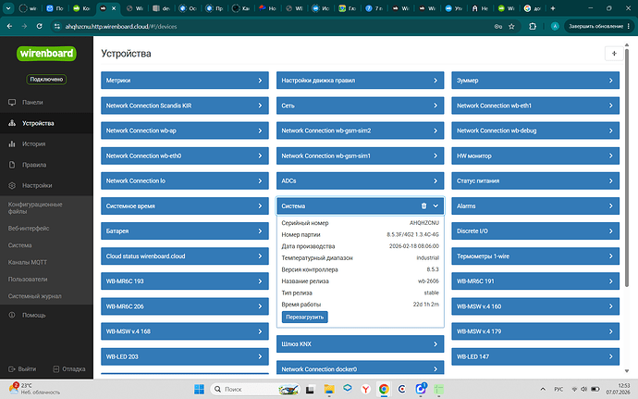
Task: Open Chrome extensions puzzle icon
Action: coord(533,27)
